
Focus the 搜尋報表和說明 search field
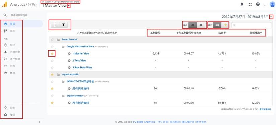point(19,15)
